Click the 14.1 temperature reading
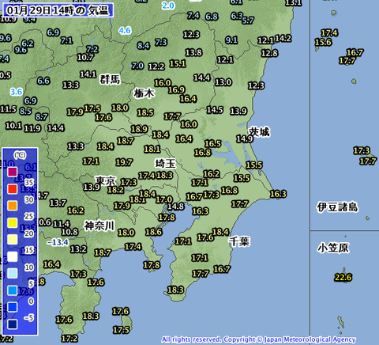The image size is (379, 345). (x=88, y=74)
